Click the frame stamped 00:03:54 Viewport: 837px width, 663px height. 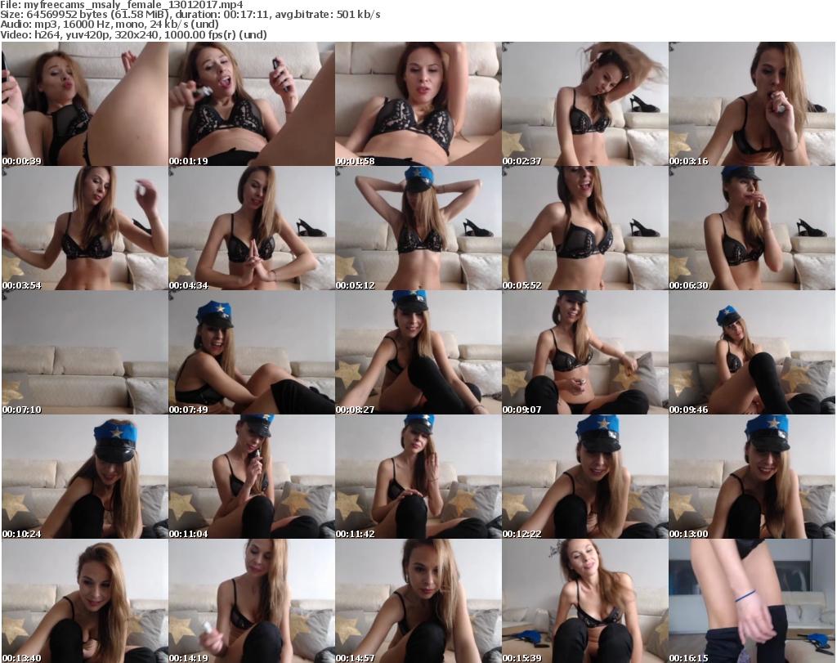click(85, 228)
